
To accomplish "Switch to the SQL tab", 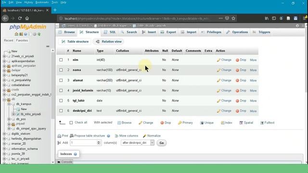I will [x=110, y=32].
